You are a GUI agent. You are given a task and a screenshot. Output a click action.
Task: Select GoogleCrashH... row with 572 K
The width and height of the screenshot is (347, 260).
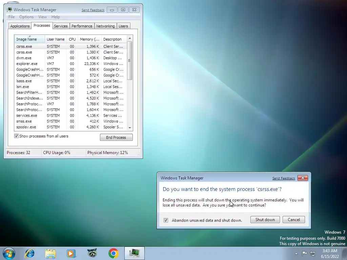click(x=70, y=75)
